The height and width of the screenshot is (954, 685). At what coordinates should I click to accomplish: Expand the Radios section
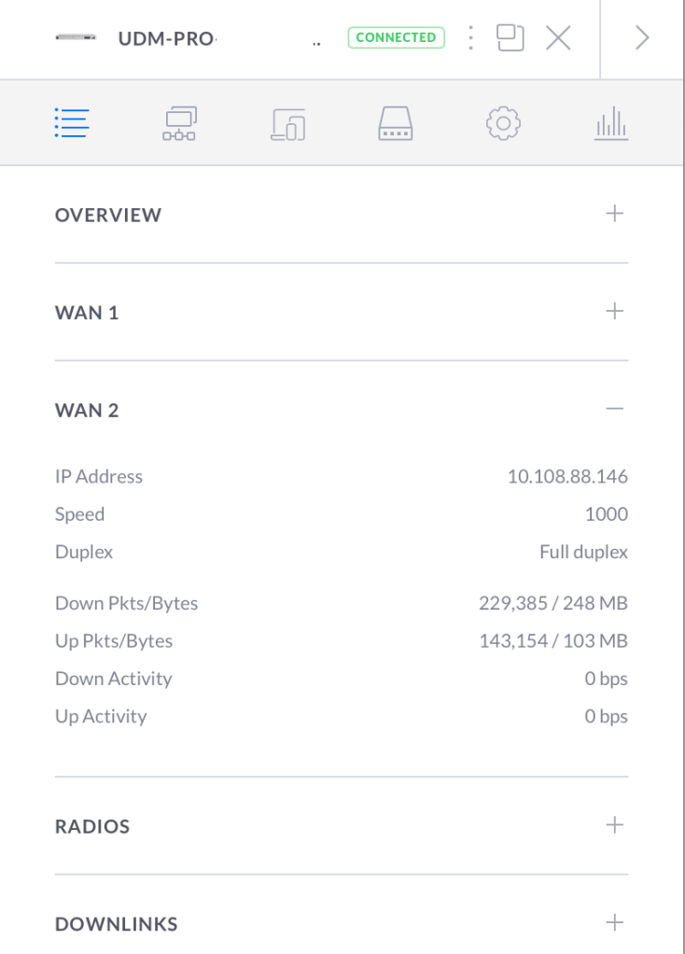point(614,825)
